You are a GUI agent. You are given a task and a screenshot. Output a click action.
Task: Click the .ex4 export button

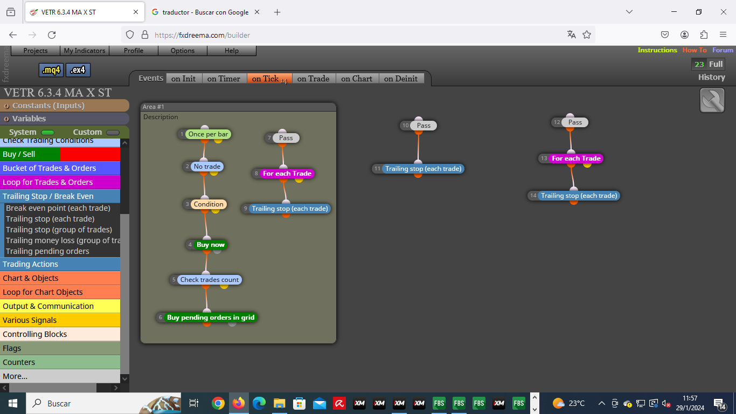coord(79,70)
